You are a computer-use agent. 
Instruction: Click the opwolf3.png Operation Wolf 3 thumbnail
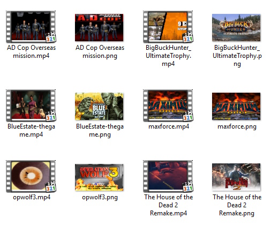point(99,177)
